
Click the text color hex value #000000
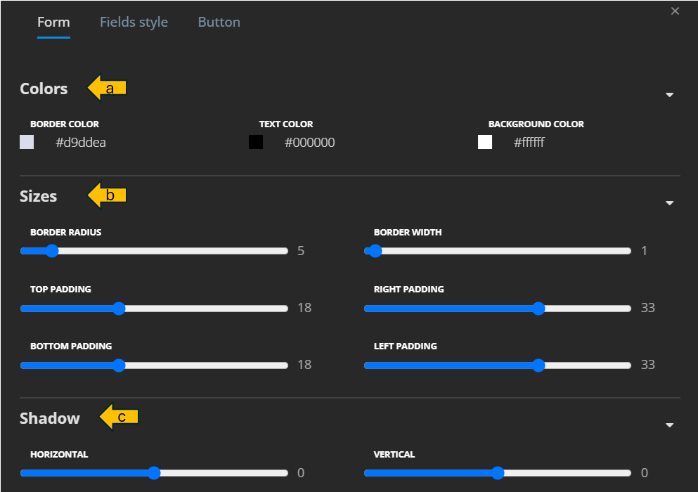point(309,143)
